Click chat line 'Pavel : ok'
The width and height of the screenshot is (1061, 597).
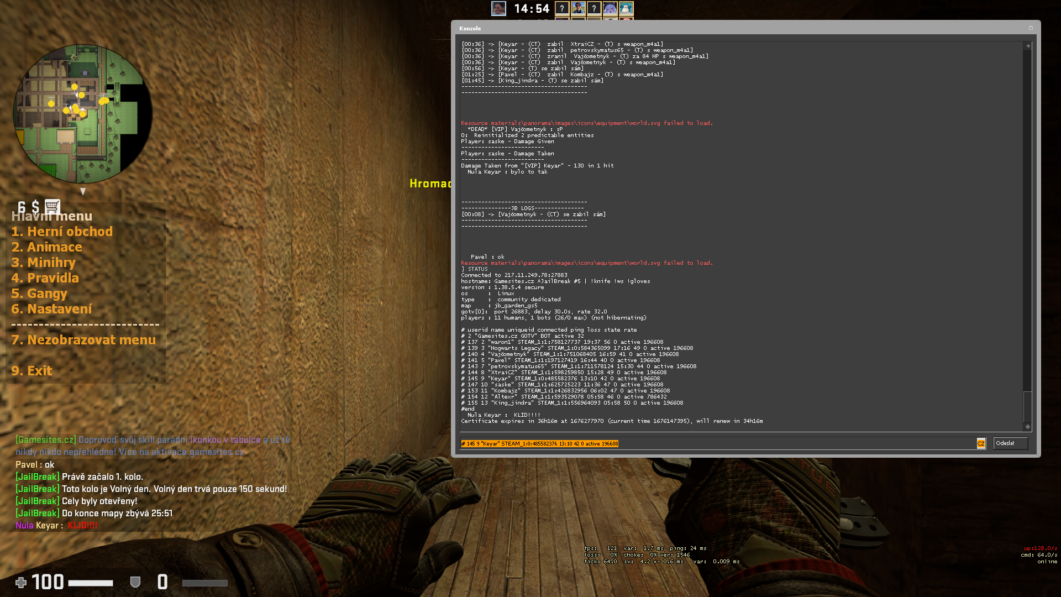click(x=35, y=465)
